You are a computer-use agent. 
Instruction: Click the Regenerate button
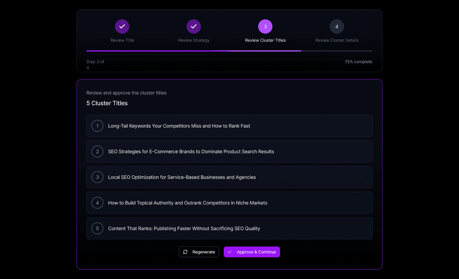199,252
